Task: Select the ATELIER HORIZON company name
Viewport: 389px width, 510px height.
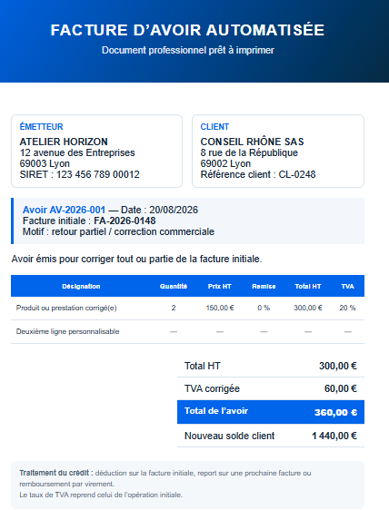Action: [64, 142]
